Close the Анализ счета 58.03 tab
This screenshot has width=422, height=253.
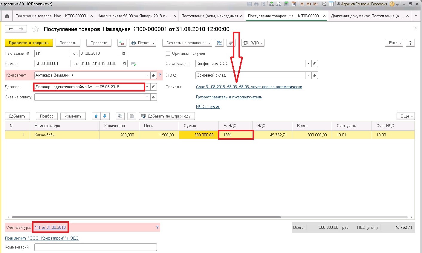[175, 16]
